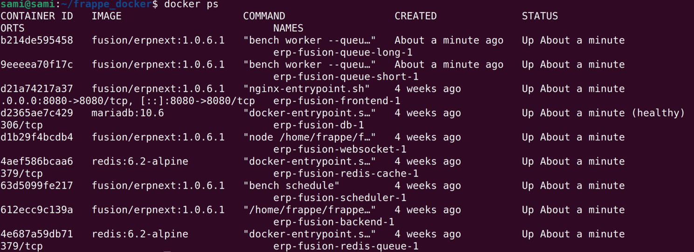Click container name erp-fusion-queue-long-1
This screenshot has height=252, width=694.
pos(343,53)
